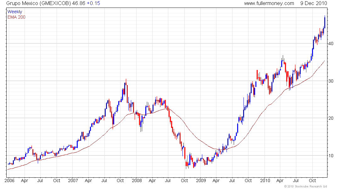The width and height of the screenshot is (346, 189).
Task: Click the y-axis label 10
Action: 331,155
